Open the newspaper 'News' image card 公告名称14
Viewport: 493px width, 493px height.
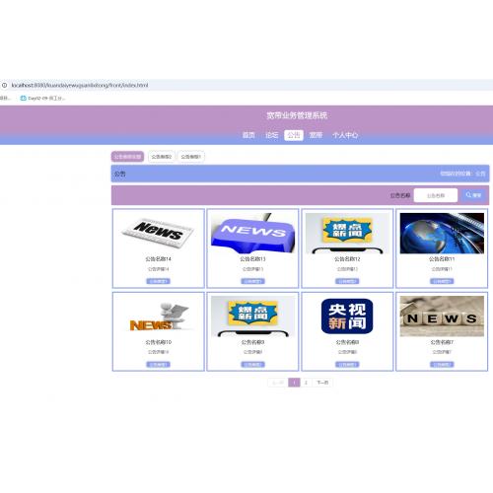click(x=158, y=233)
